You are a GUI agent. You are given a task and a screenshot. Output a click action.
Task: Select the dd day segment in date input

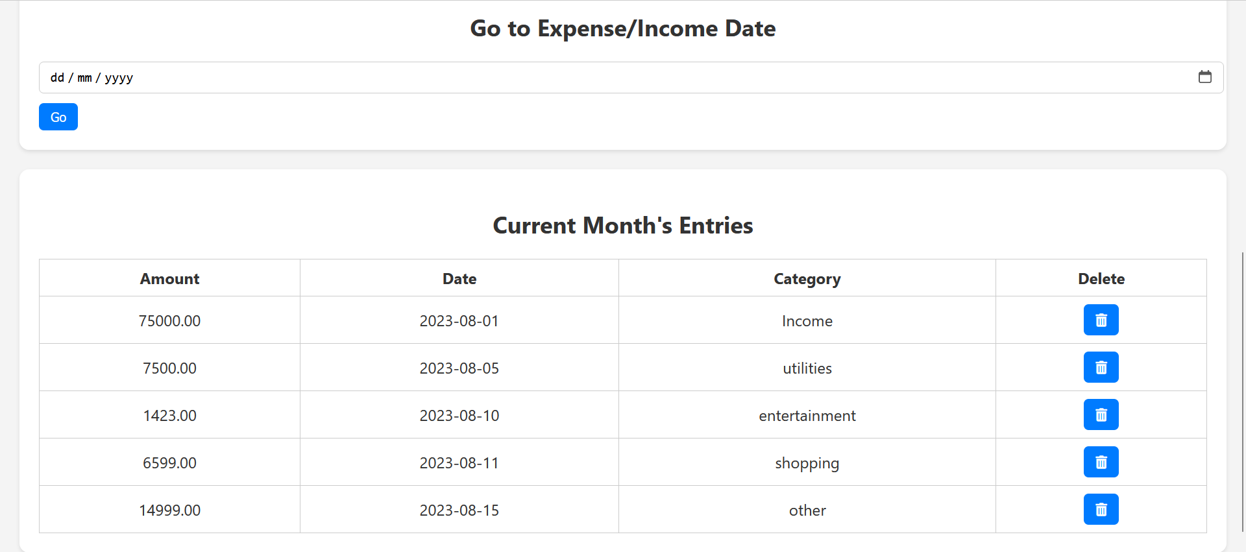(57, 78)
